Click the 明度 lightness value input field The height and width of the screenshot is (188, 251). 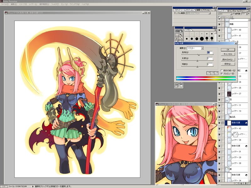pos(210,65)
